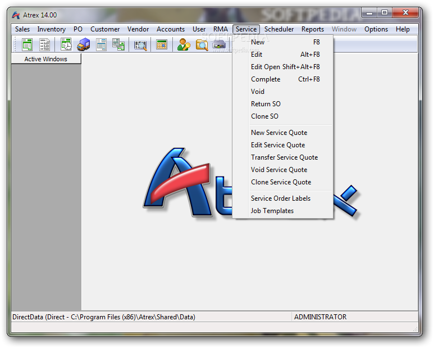Click the DirectData path in status bar
The width and height of the screenshot is (434, 348).
[x=104, y=317]
